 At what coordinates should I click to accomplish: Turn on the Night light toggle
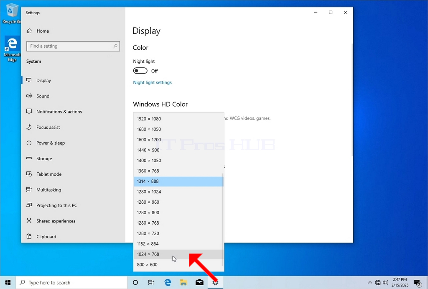(x=140, y=71)
